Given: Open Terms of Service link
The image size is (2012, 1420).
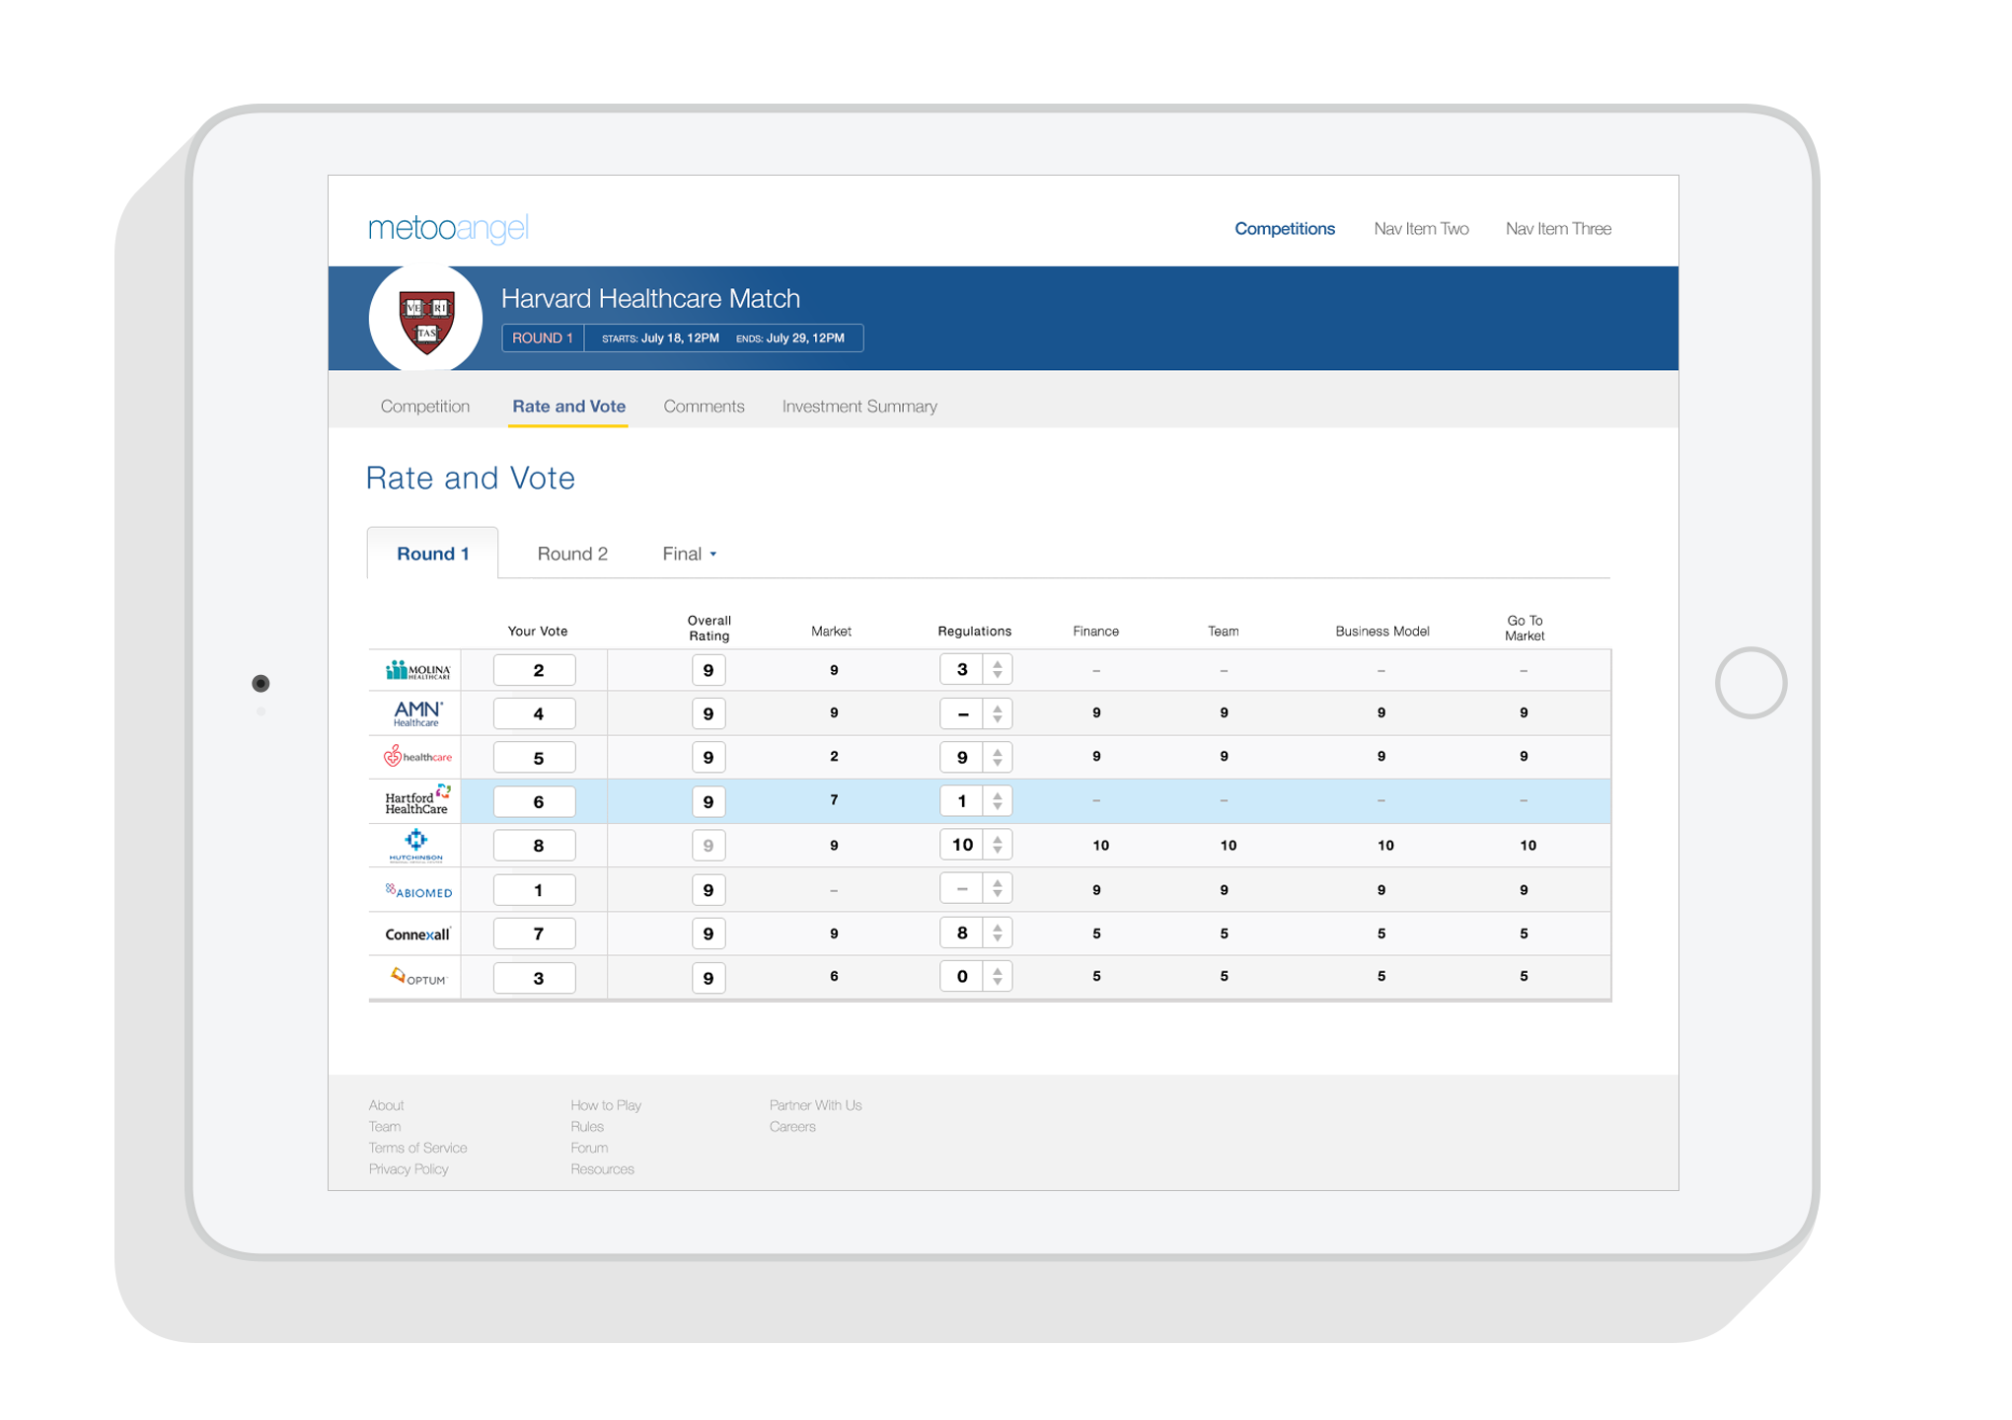Looking at the screenshot, I should 417,1148.
